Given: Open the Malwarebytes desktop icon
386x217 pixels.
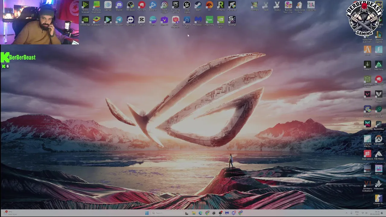Looking at the screenshot, I should pos(198,21).
